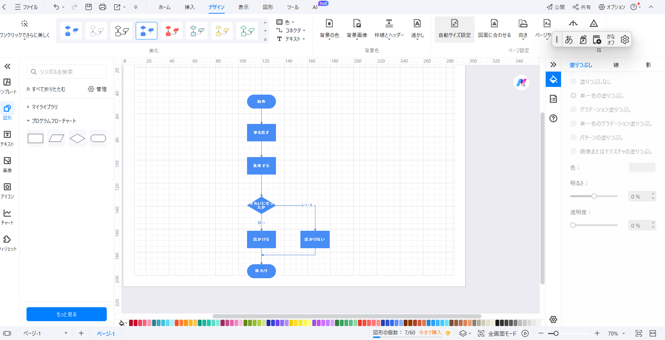Viewport: 665px width, 340px height.
Task: Collapse the right panel with double chevron
Action: 553,65
